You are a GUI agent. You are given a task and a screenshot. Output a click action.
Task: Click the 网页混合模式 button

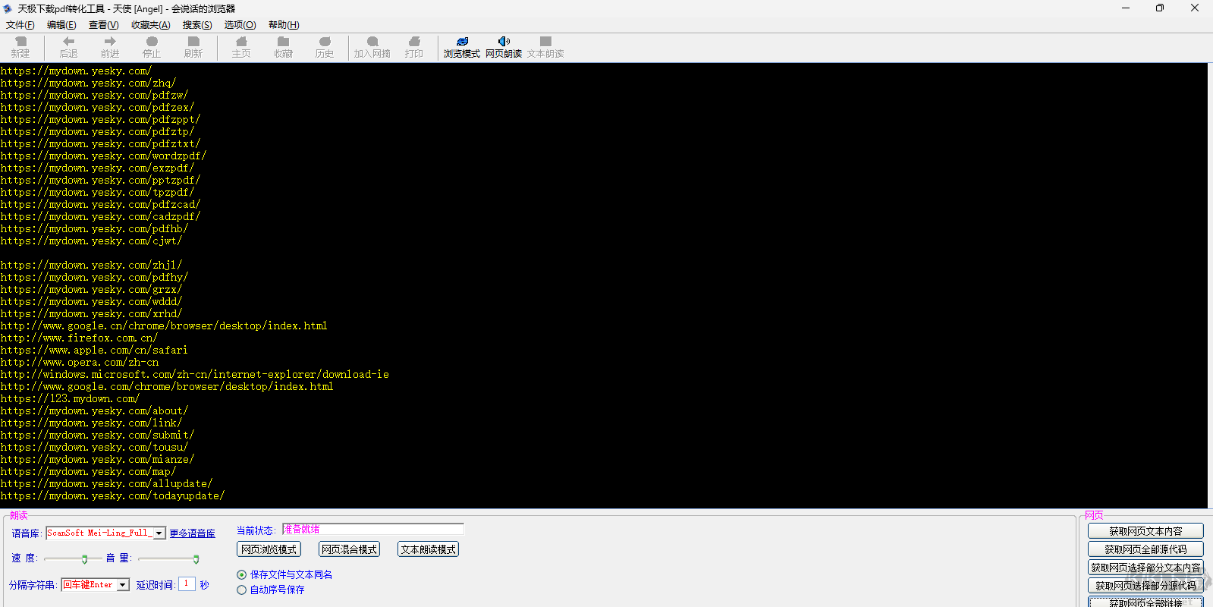tap(349, 549)
